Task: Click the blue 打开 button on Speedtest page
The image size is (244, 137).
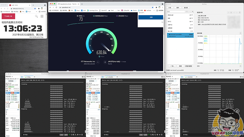Action: (151, 17)
